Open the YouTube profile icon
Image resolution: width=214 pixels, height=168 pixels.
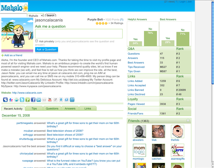(50, 100)
